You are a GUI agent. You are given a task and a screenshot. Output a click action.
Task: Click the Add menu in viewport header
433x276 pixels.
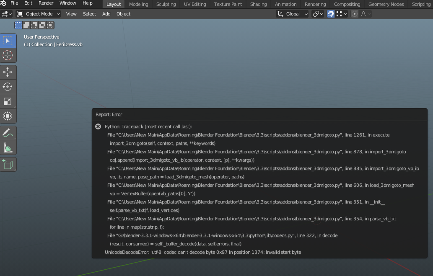tap(106, 14)
